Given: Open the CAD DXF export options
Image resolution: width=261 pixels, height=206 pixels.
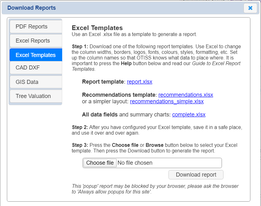Looking at the screenshot, I should [x=35, y=68].
